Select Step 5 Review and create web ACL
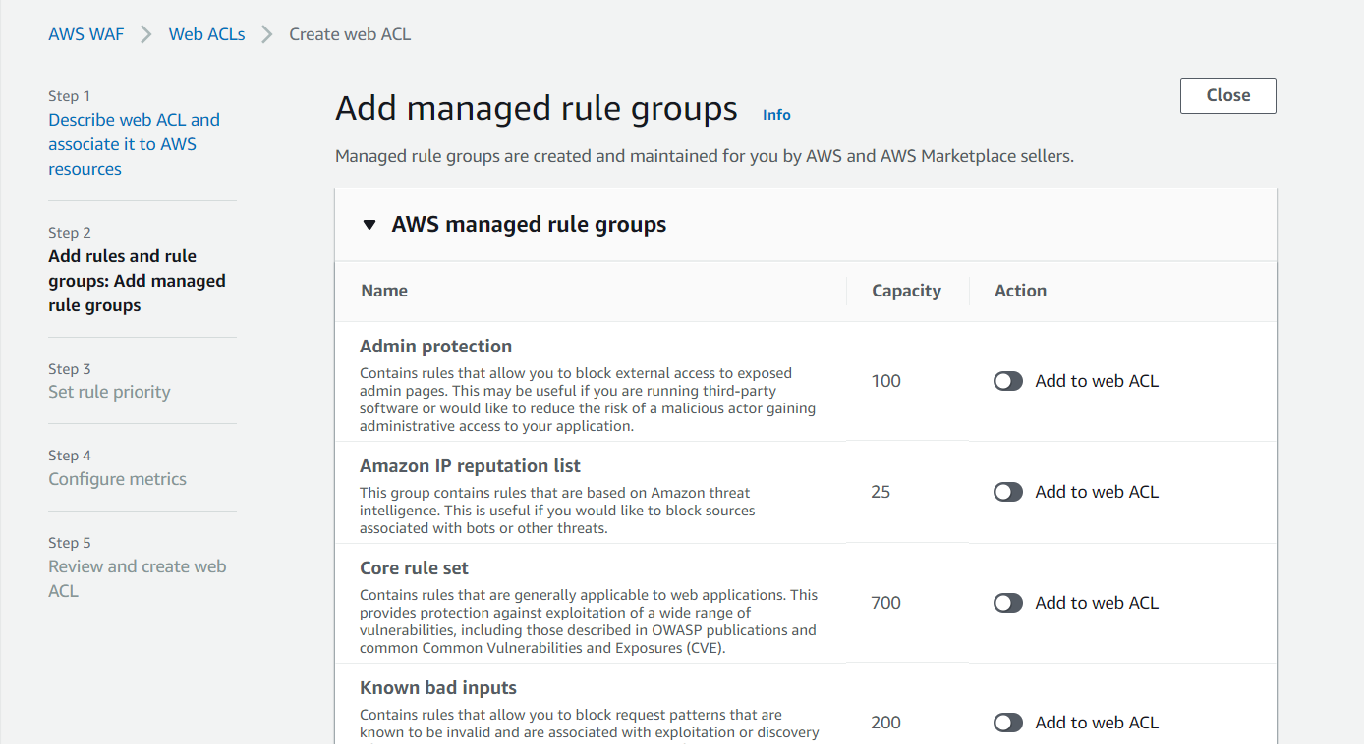The image size is (1364, 754). (x=138, y=578)
